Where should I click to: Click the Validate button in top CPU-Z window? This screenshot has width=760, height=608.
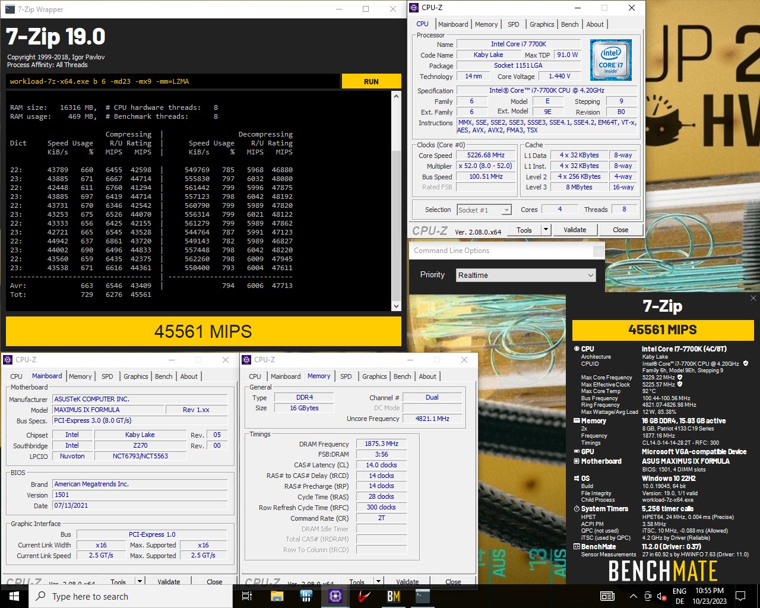click(575, 230)
